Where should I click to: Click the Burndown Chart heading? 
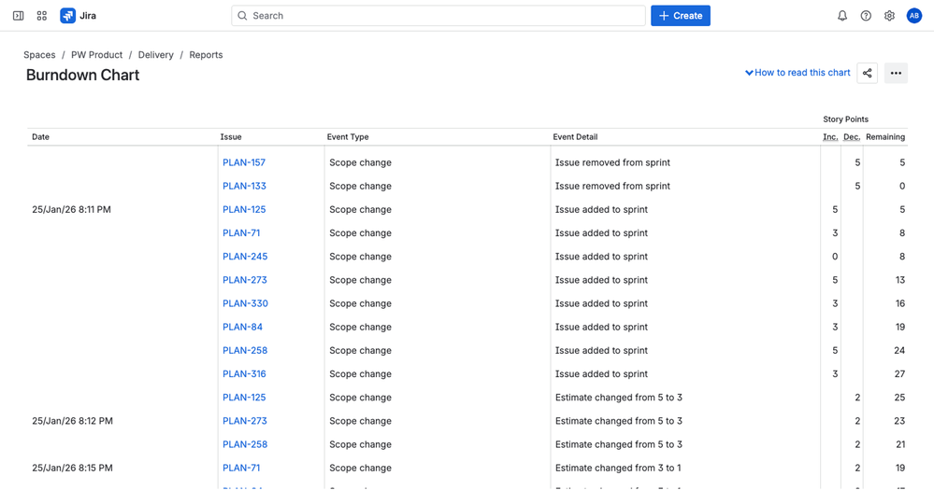point(83,75)
